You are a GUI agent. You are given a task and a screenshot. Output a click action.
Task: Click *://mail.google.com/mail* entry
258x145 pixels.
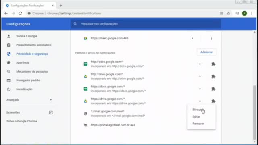[118, 114]
